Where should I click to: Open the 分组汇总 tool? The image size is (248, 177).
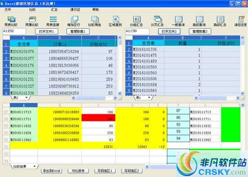point(136,21)
